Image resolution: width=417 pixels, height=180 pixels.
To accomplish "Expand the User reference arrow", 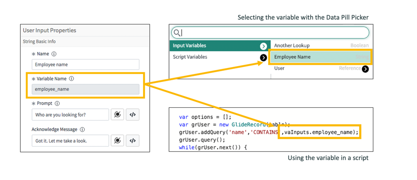I will (x=365, y=69).
